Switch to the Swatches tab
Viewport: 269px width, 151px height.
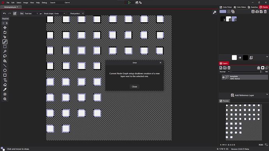pos(253,7)
